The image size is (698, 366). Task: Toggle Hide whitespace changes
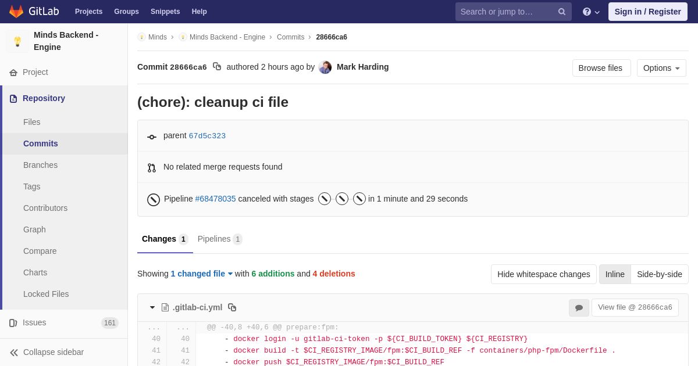[x=544, y=274]
